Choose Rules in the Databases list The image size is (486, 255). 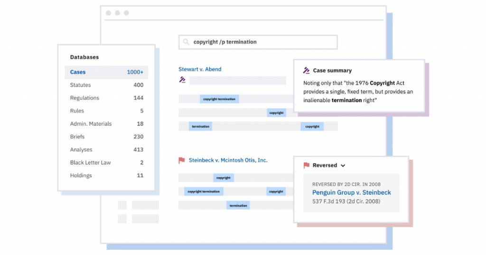(x=77, y=111)
